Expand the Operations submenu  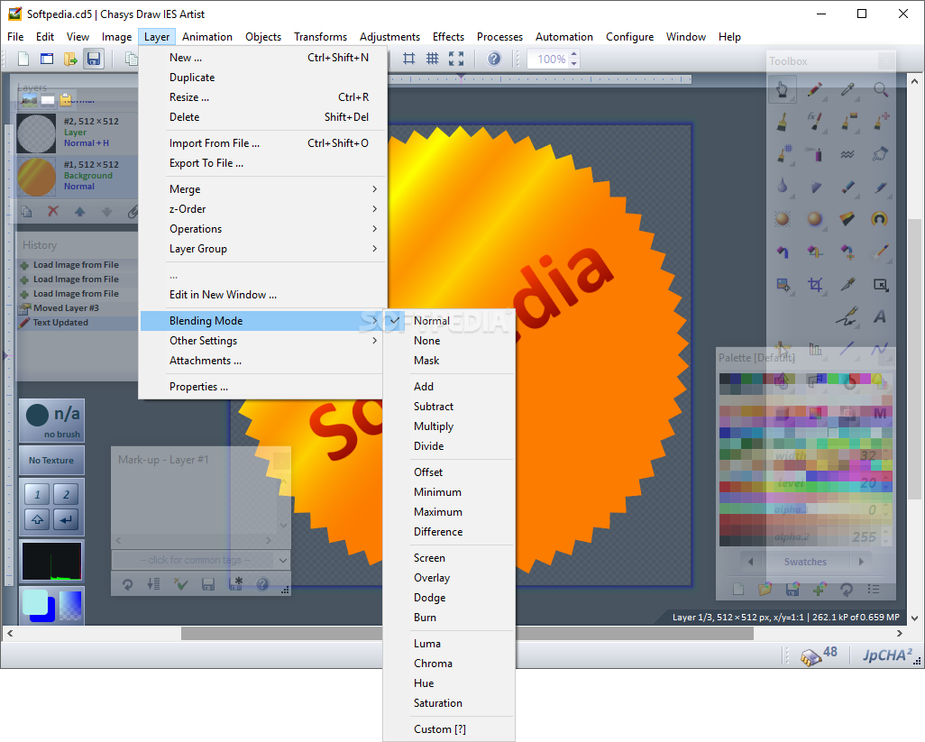point(263,229)
